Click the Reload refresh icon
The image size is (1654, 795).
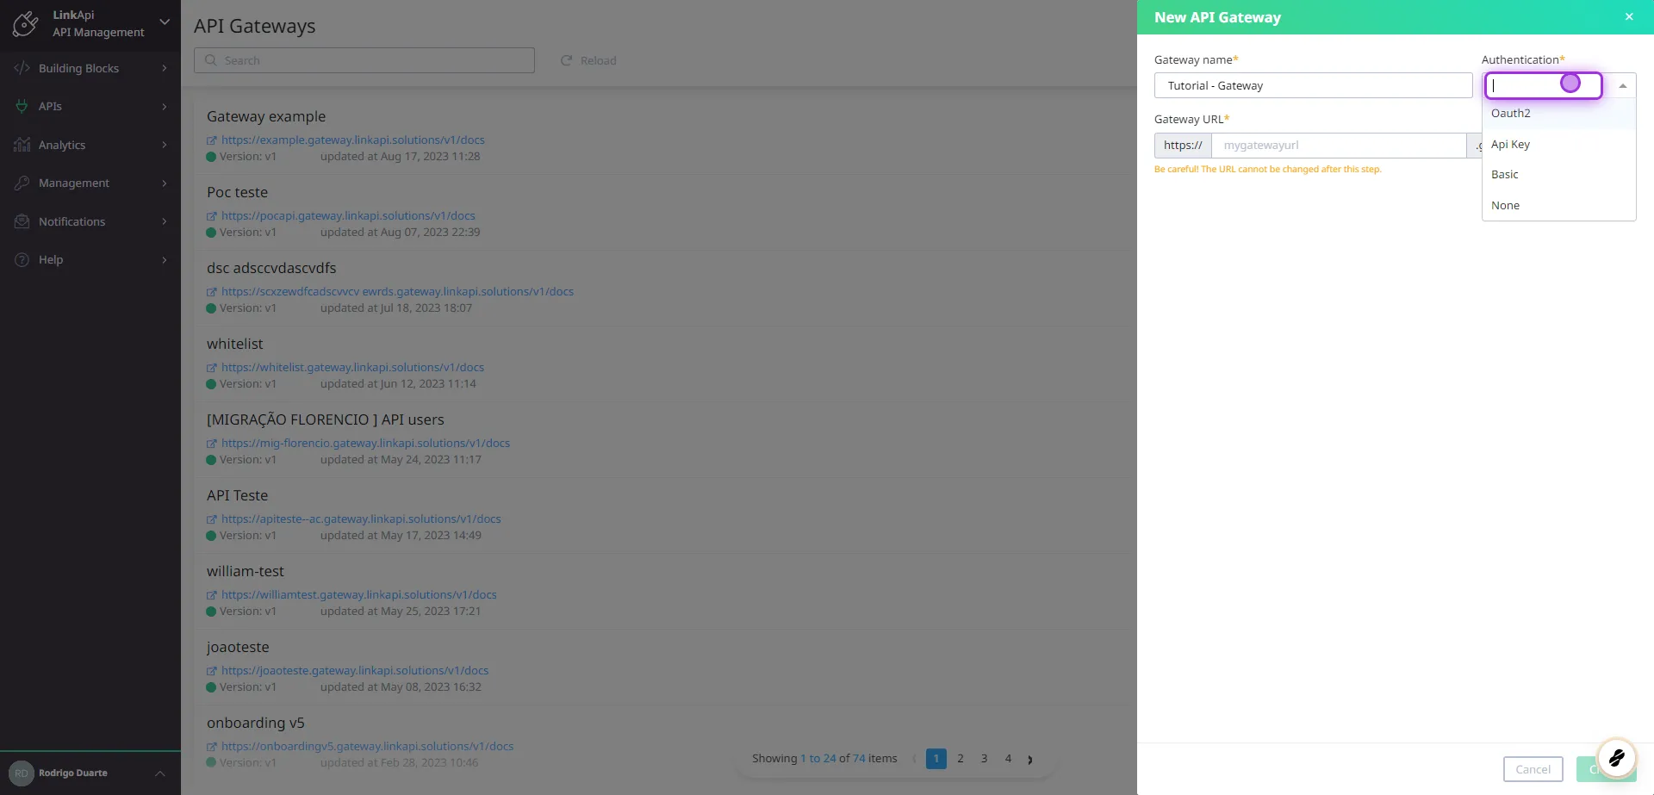566,60
